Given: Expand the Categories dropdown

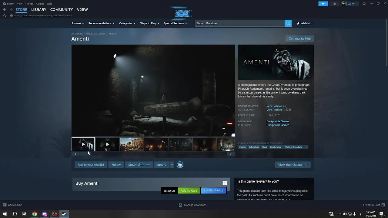Looking at the screenshot, I should click(127, 23).
